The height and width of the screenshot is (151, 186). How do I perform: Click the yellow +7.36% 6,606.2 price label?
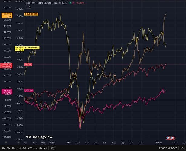pyautogui.click(x=19, y=49)
